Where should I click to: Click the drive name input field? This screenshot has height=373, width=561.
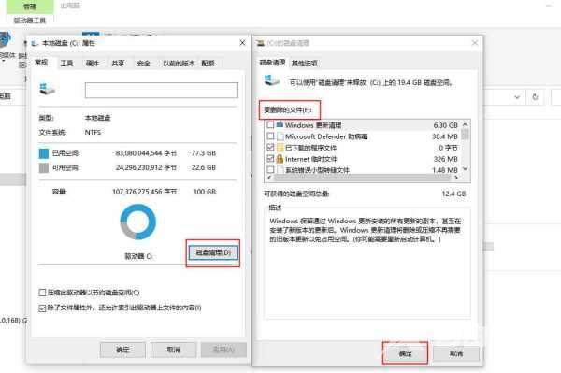pos(162,90)
